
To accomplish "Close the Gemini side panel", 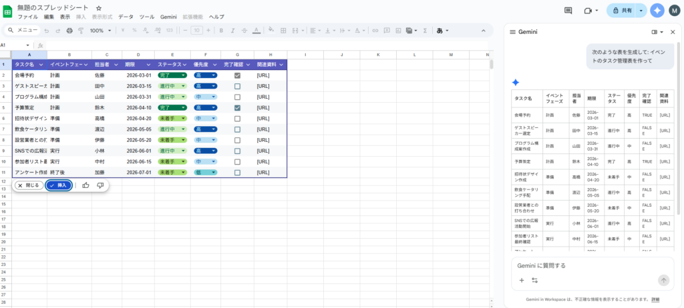I will (672, 31).
